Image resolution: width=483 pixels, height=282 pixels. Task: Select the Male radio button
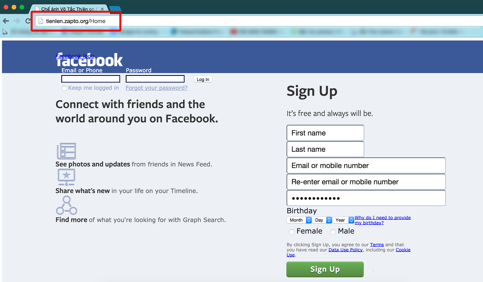(333, 232)
